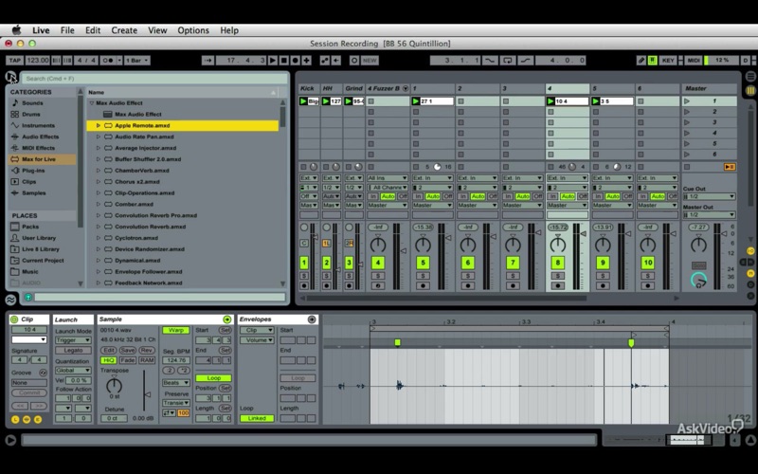758x474 pixels.
Task: Toggle the KEY map mode switch
Action: pos(668,61)
